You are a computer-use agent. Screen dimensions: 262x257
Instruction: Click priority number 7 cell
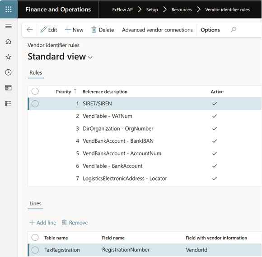point(78,178)
